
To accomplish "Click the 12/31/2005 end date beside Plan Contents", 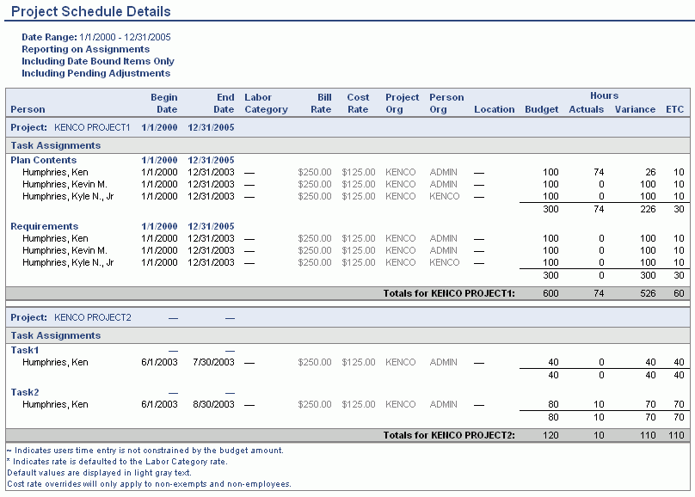I will tap(211, 160).
